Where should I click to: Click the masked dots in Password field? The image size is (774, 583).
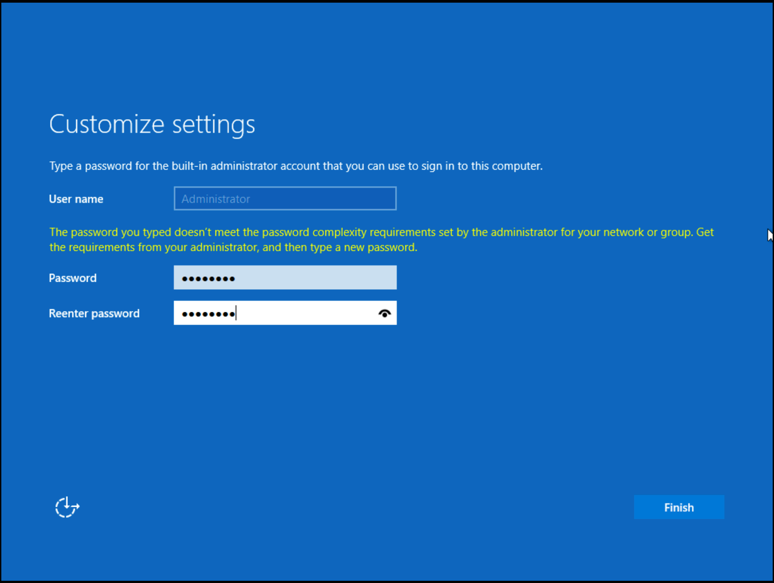(x=208, y=279)
